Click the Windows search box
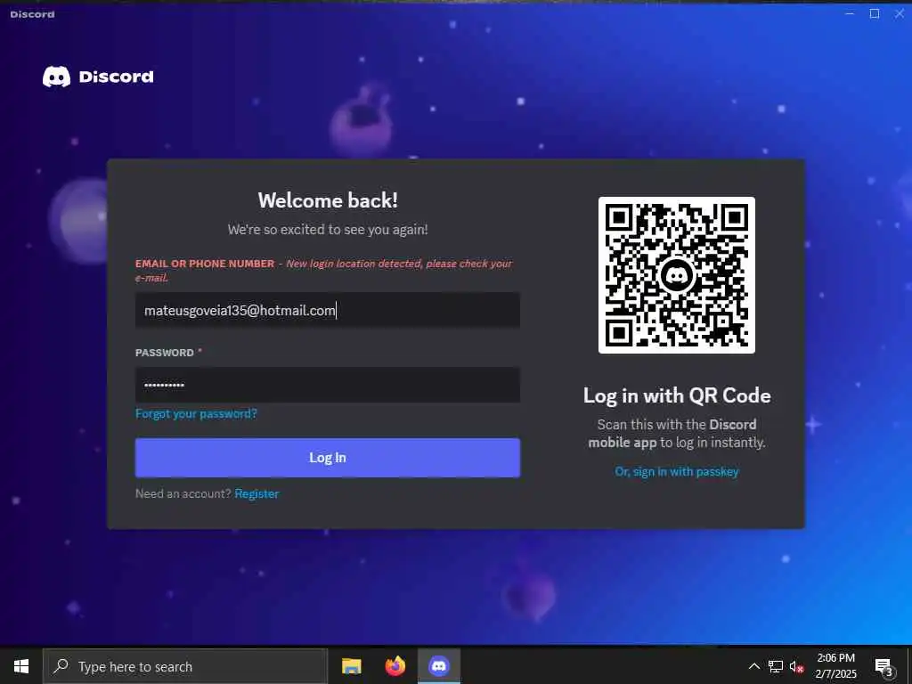912x684 pixels. [x=185, y=666]
